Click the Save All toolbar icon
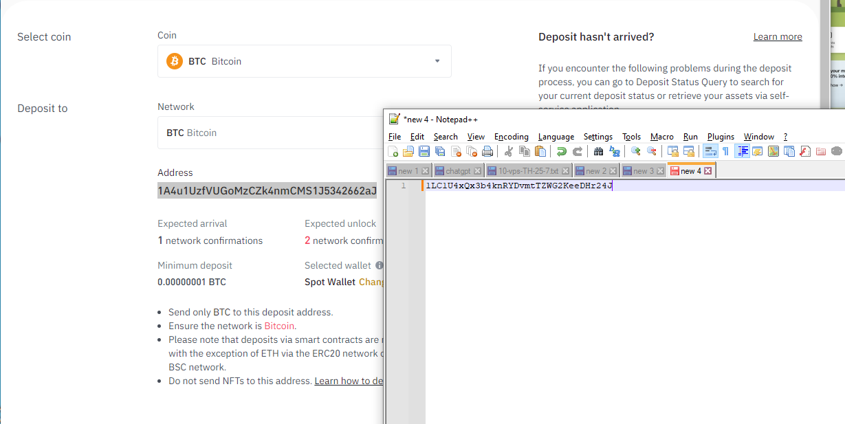845x424 pixels. coord(440,151)
